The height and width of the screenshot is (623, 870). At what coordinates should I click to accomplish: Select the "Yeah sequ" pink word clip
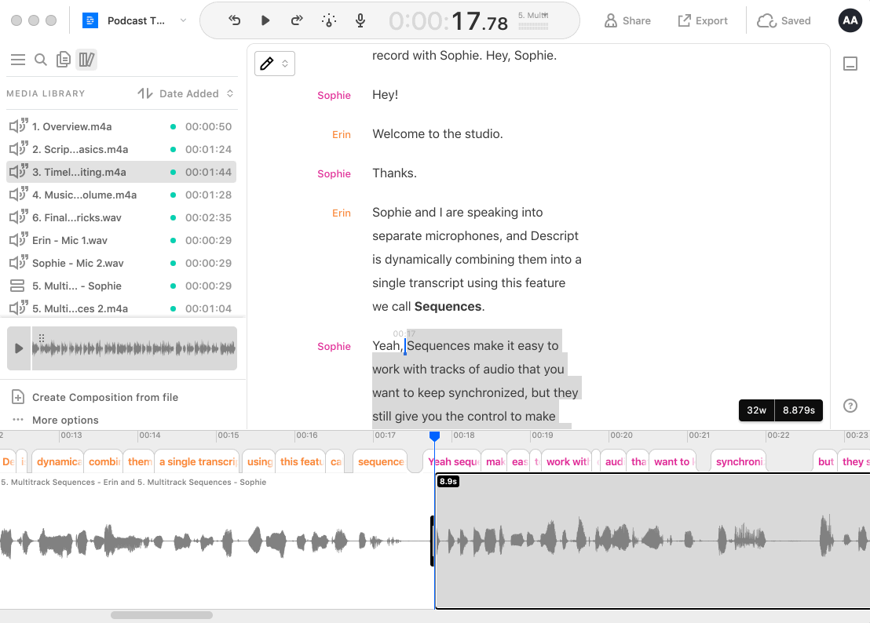point(453,461)
